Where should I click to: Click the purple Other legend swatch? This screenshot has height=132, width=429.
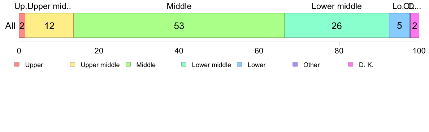[x=295, y=65]
